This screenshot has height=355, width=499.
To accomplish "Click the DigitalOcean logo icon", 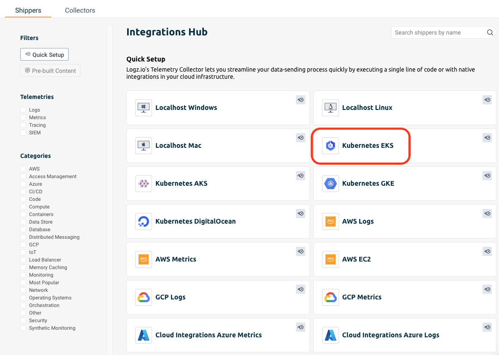I will (144, 221).
